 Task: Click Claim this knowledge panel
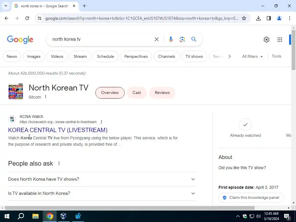point(251,198)
